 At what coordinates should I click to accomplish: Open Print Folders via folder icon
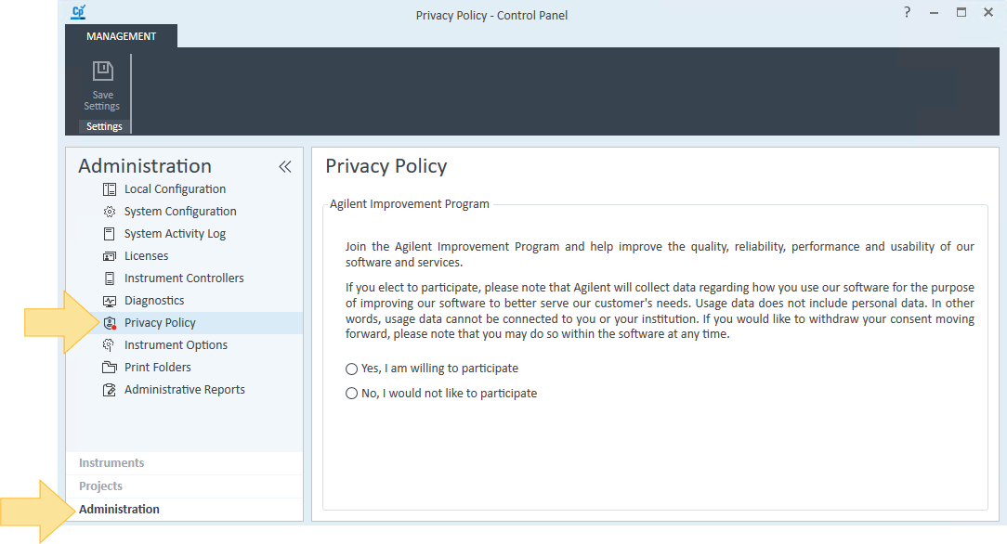(x=110, y=368)
